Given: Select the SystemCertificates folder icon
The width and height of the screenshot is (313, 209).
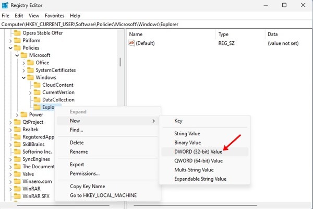Looking at the screenshot, I should 30,70.
